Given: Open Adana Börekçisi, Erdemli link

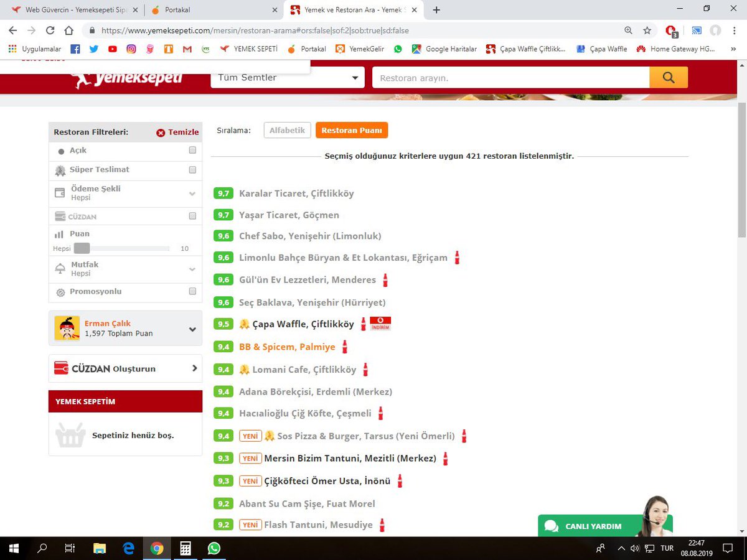Looking at the screenshot, I should (x=316, y=391).
